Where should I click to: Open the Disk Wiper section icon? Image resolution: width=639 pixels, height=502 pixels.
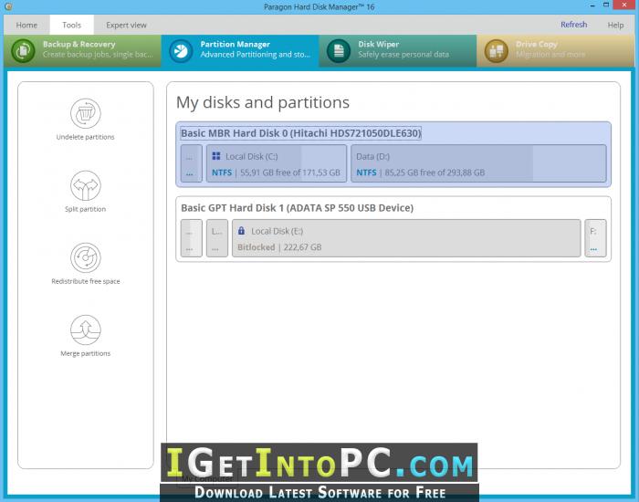(339, 50)
